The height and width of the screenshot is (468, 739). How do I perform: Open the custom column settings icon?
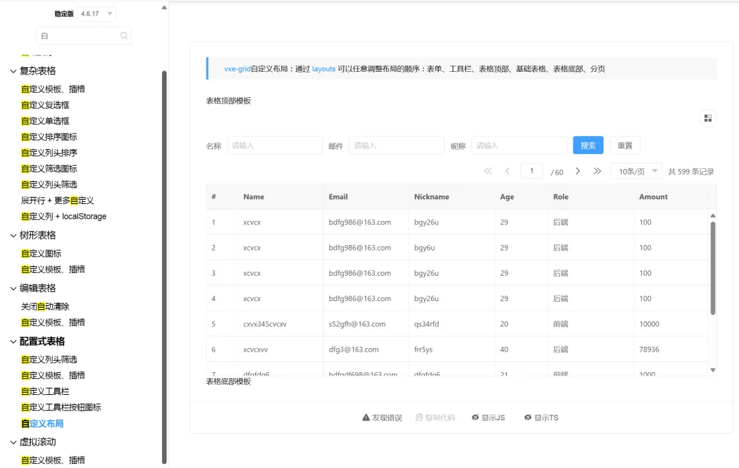[x=708, y=118]
